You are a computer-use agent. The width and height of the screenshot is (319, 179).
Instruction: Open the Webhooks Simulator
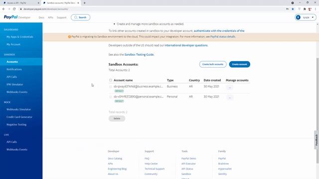click(x=18, y=109)
